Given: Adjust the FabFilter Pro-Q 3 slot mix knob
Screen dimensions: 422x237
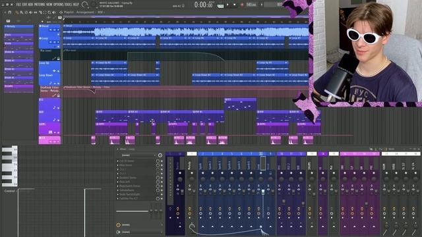Looking at the screenshot, I should [x=158, y=199].
